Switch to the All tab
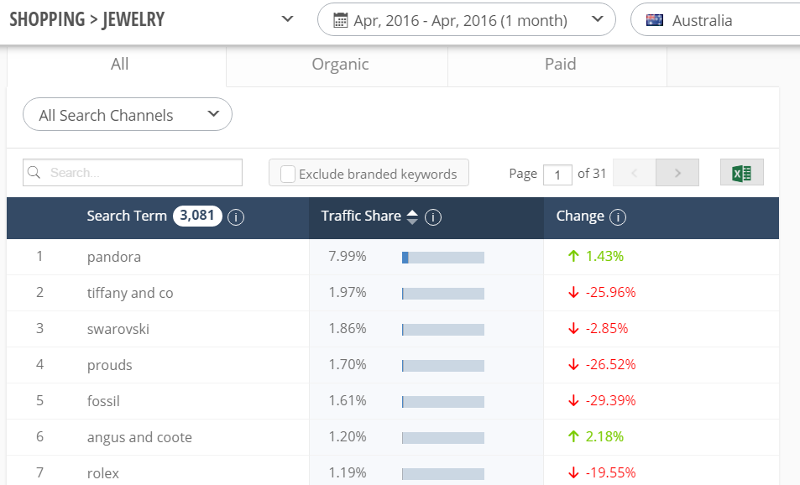Screen dimensions: 800x485 click(120, 65)
